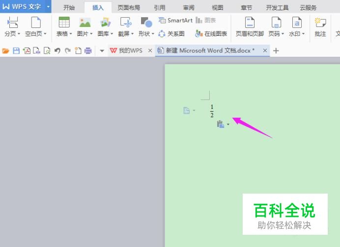This screenshot has width=340, height=247.
Task: Expand the 截屏 dropdown arrow
Action: (132, 34)
